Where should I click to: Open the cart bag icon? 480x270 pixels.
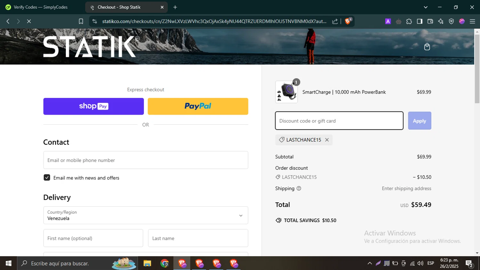(427, 47)
